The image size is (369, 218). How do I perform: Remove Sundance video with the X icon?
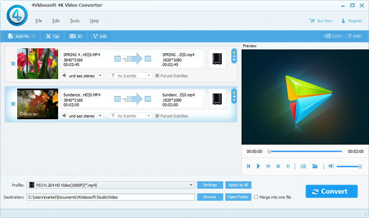pos(234,93)
